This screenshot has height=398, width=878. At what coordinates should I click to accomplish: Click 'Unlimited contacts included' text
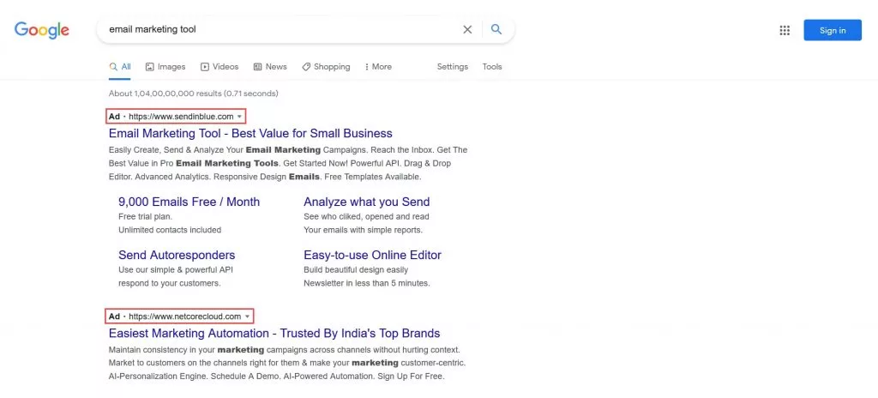(x=170, y=230)
